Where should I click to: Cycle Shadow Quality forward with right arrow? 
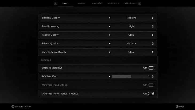click(x=153, y=18)
